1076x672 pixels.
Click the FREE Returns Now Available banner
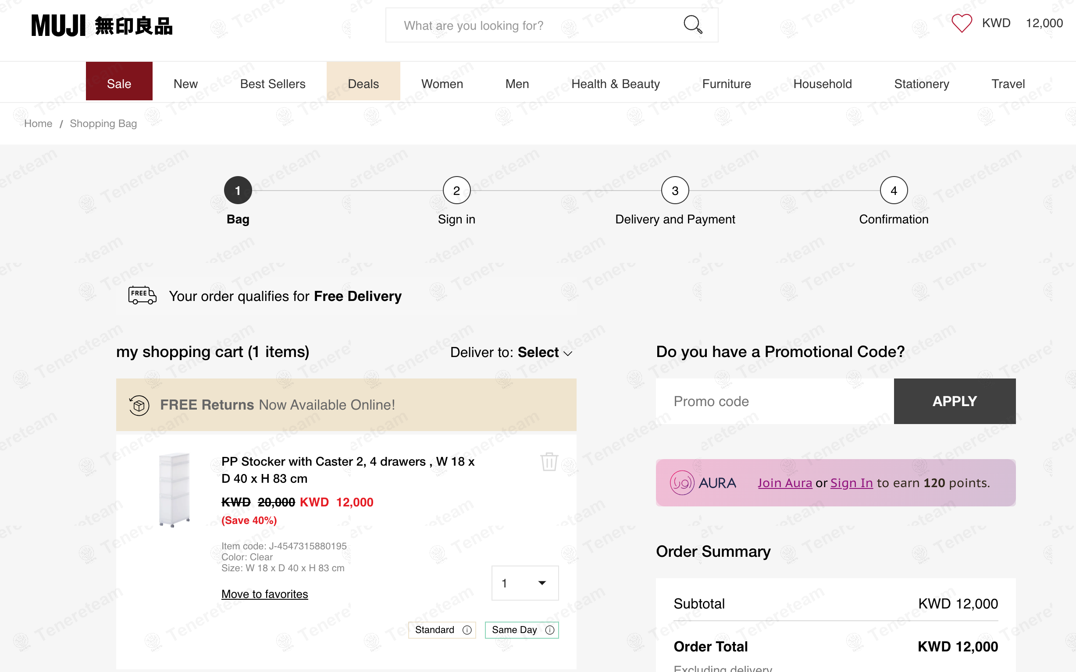click(x=346, y=405)
